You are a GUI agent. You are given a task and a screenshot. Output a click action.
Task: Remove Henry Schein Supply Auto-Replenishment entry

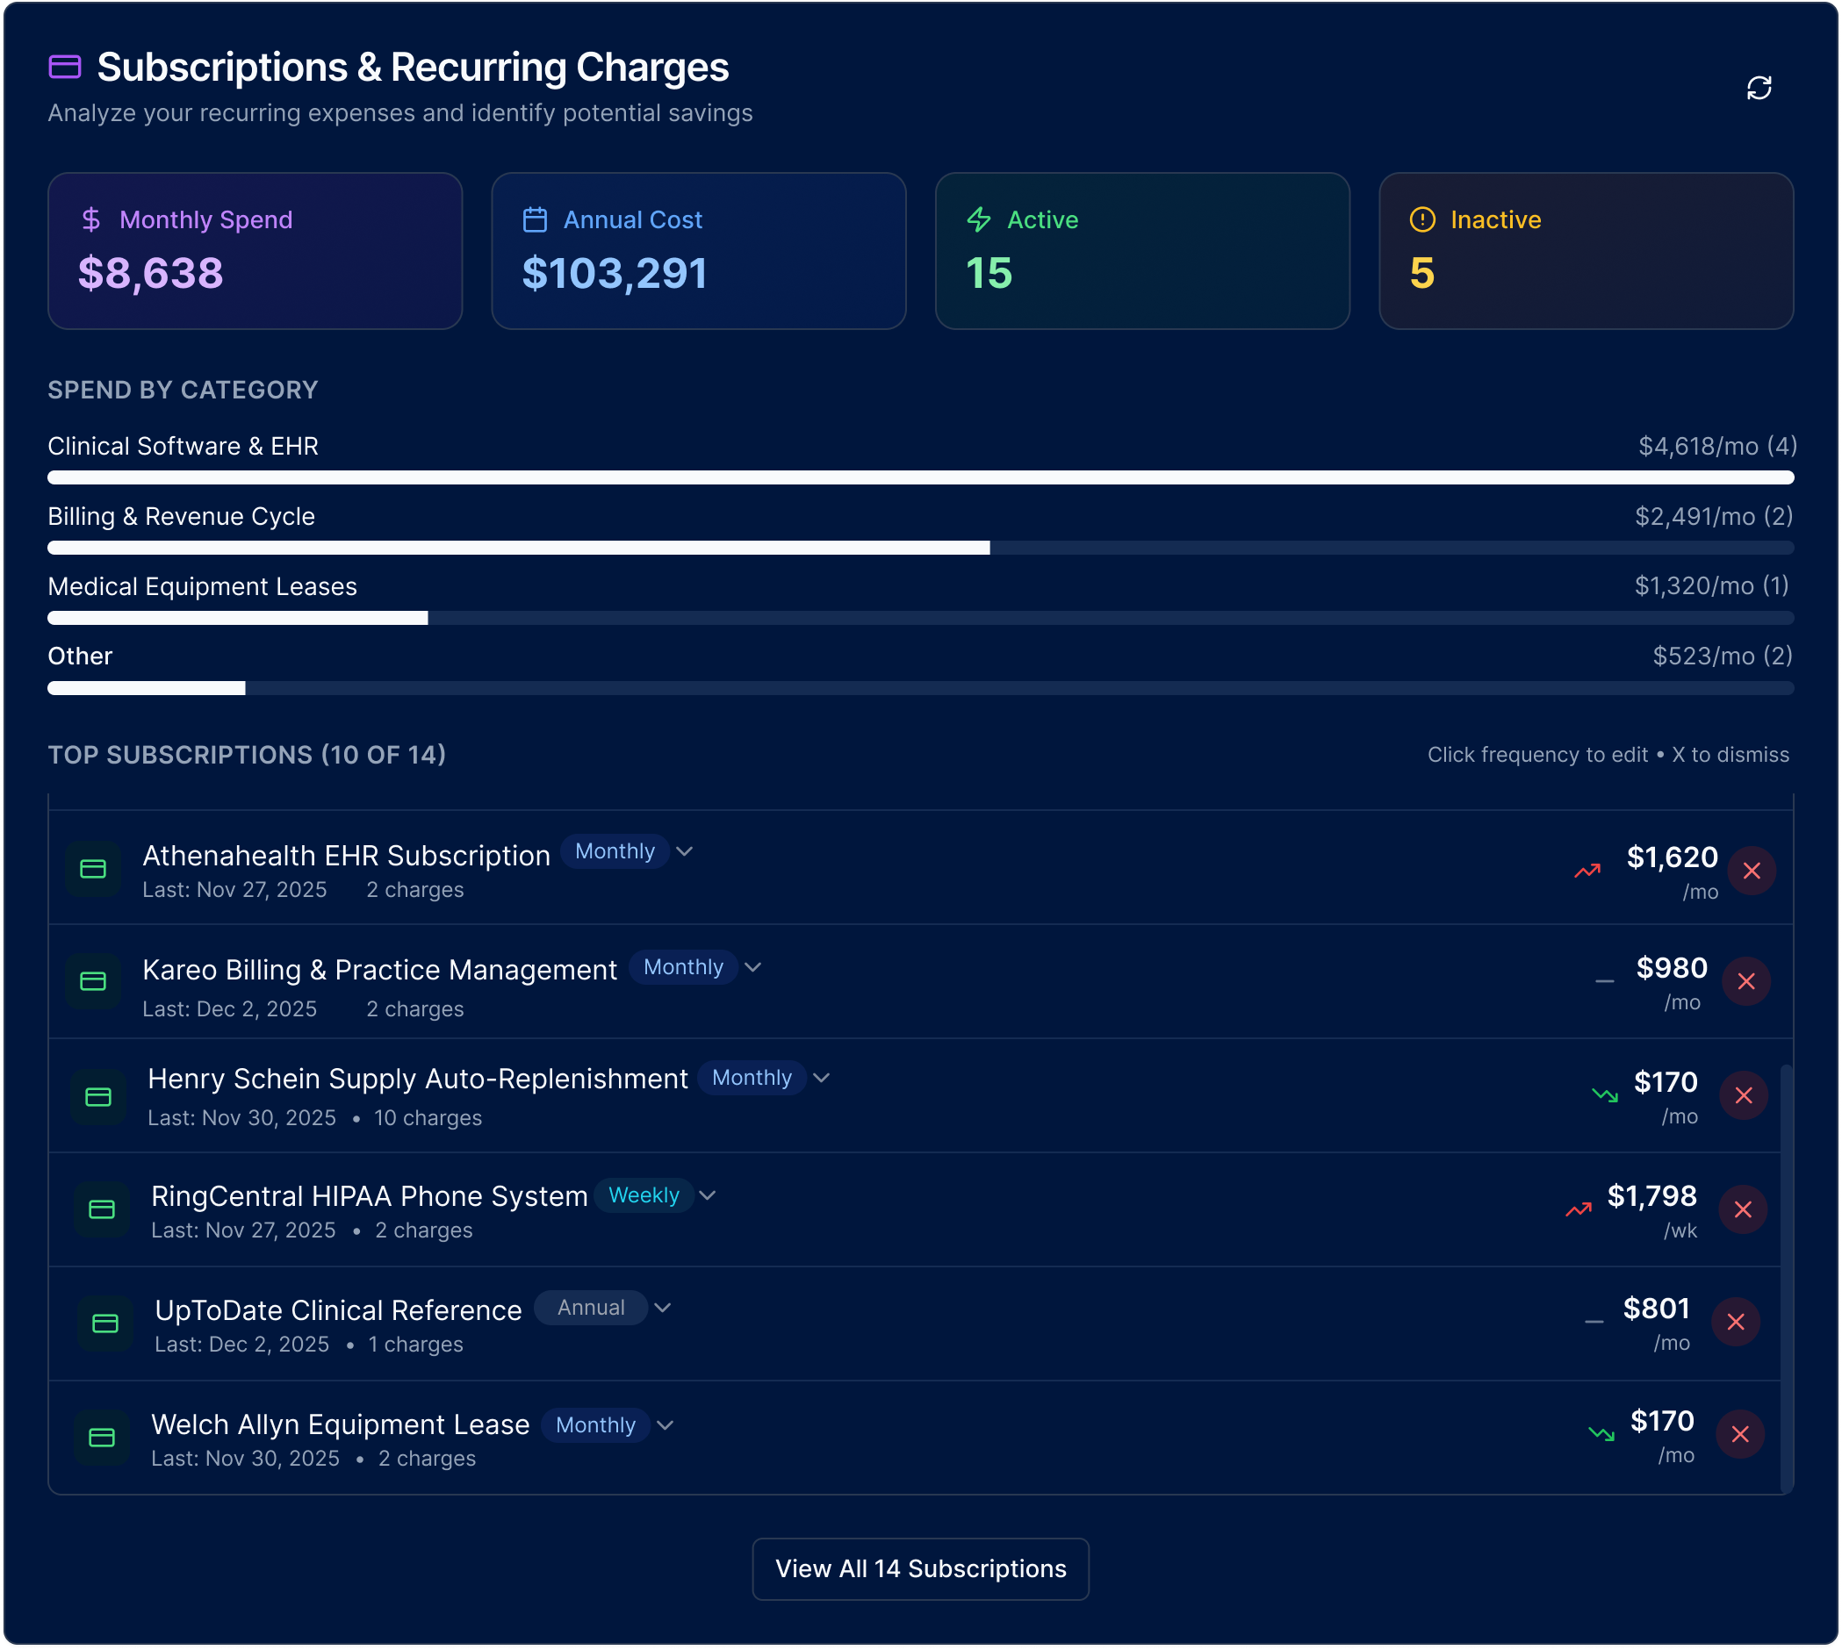pos(1743,1095)
